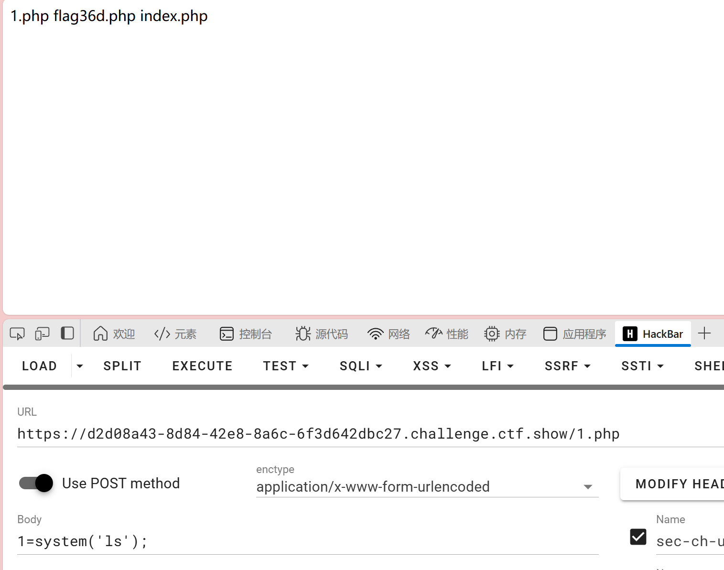Open the SQLI dropdown menu

click(361, 366)
